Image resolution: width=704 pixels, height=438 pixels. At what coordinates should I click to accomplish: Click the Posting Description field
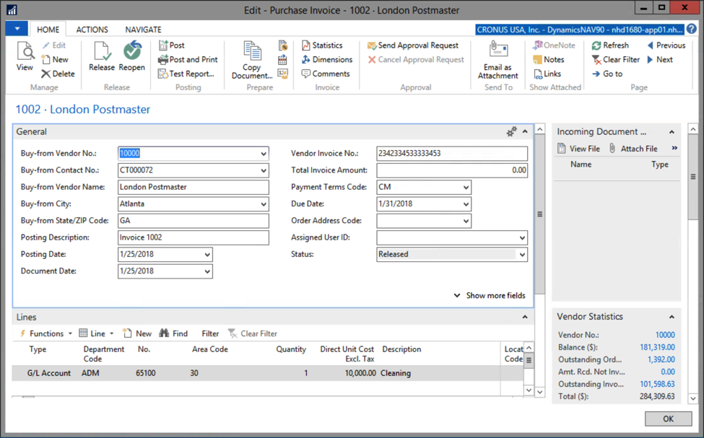tap(194, 237)
